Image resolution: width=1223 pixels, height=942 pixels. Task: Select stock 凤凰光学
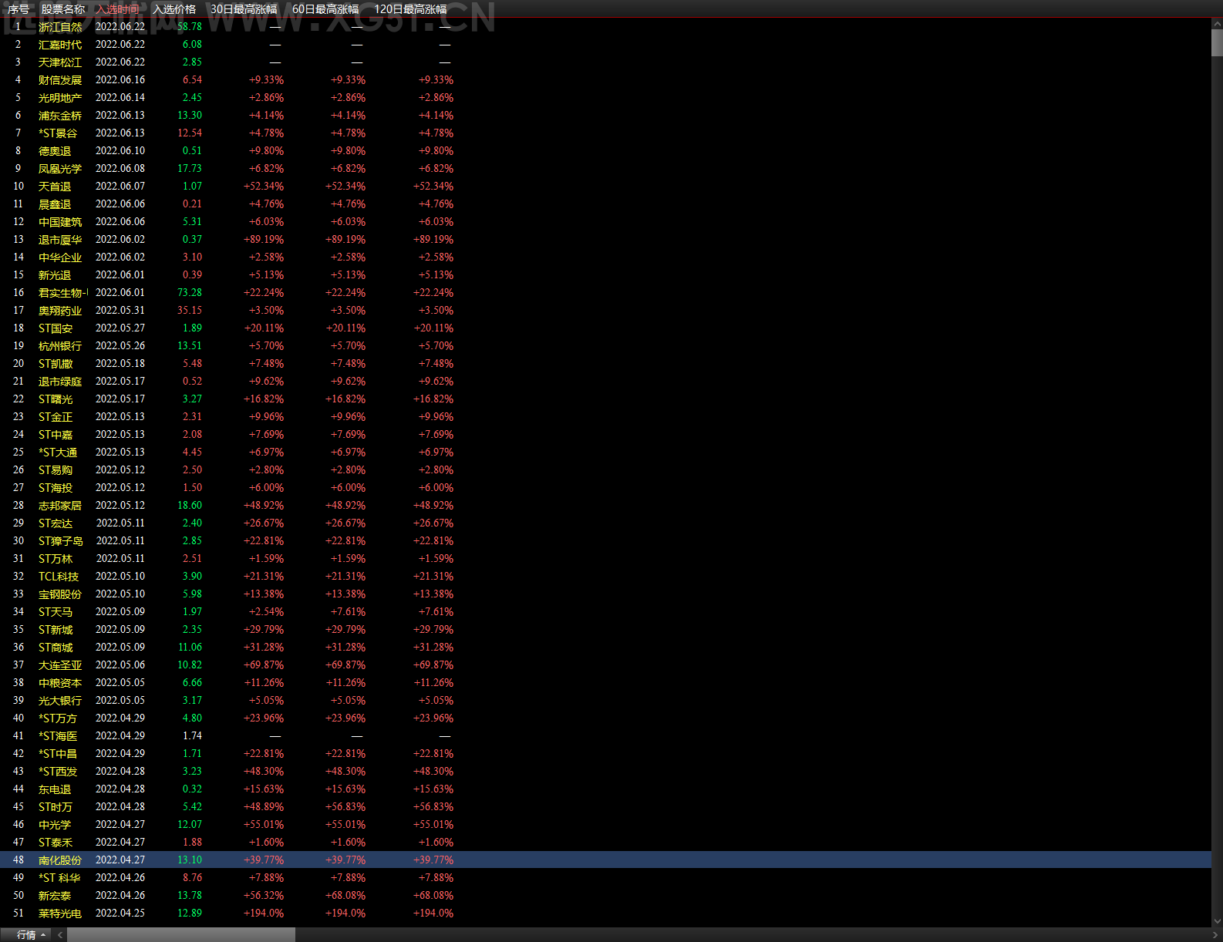point(60,169)
